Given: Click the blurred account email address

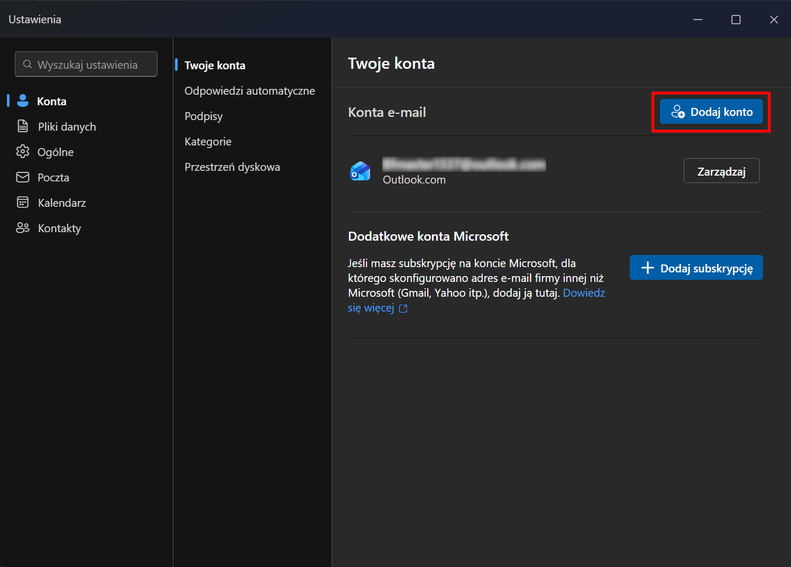Looking at the screenshot, I should point(464,164).
